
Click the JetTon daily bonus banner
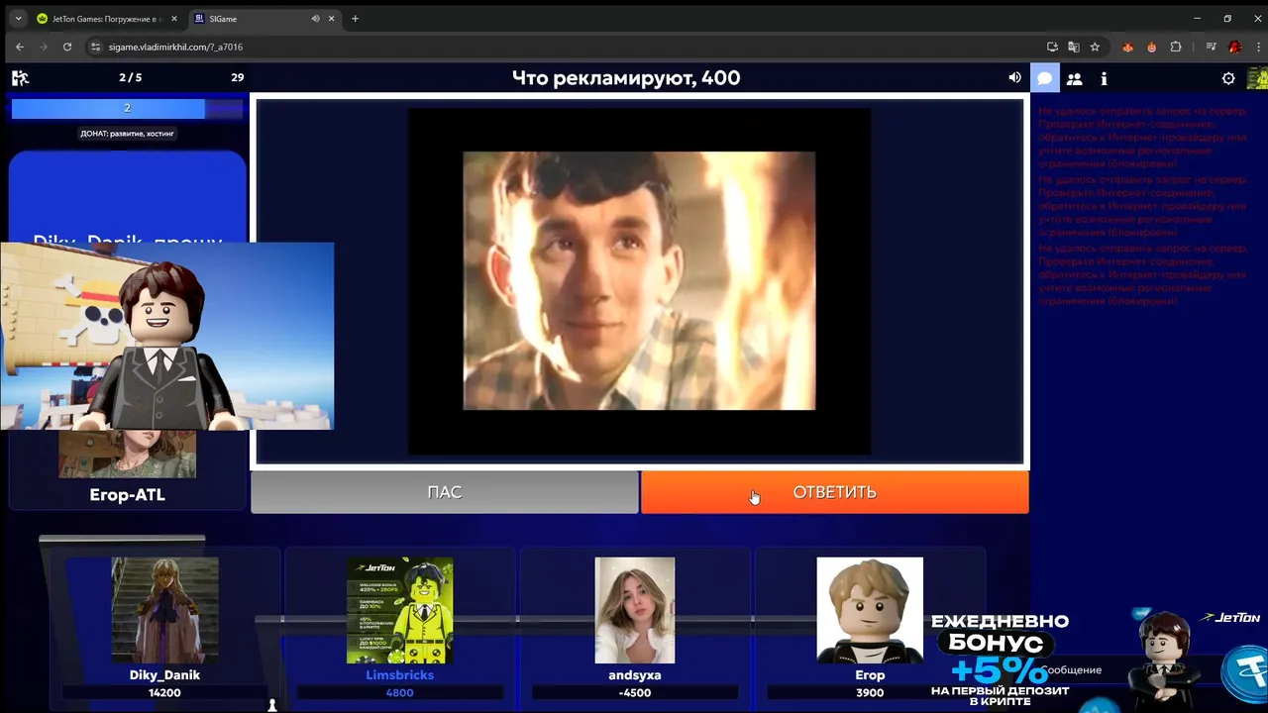pos(1001,659)
